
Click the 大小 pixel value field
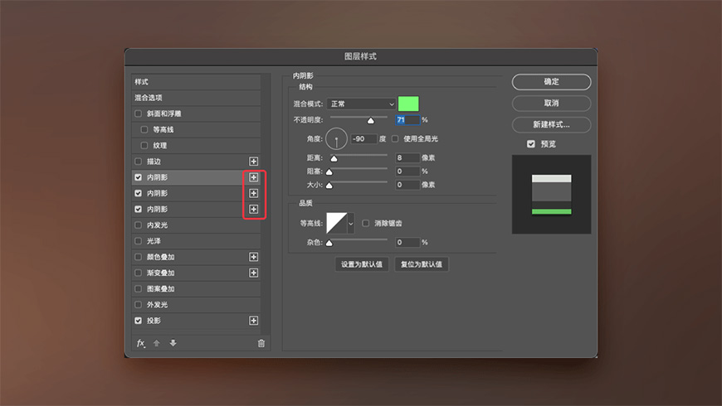[407, 185]
